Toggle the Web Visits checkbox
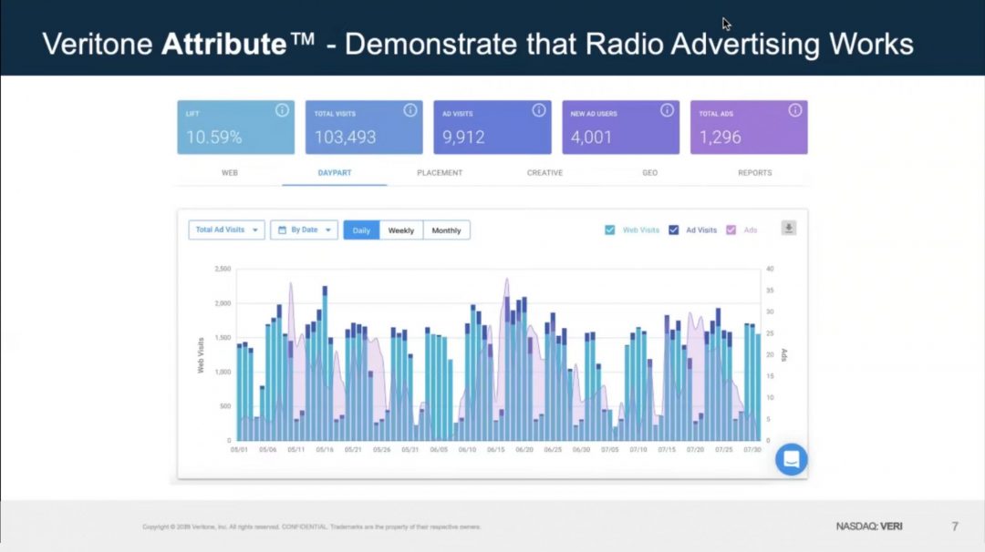This screenshot has width=985, height=552. [609, 230]
